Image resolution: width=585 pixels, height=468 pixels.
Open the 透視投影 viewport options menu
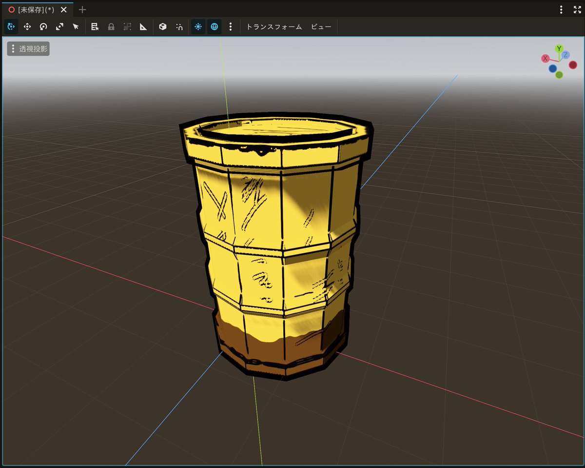28,49
